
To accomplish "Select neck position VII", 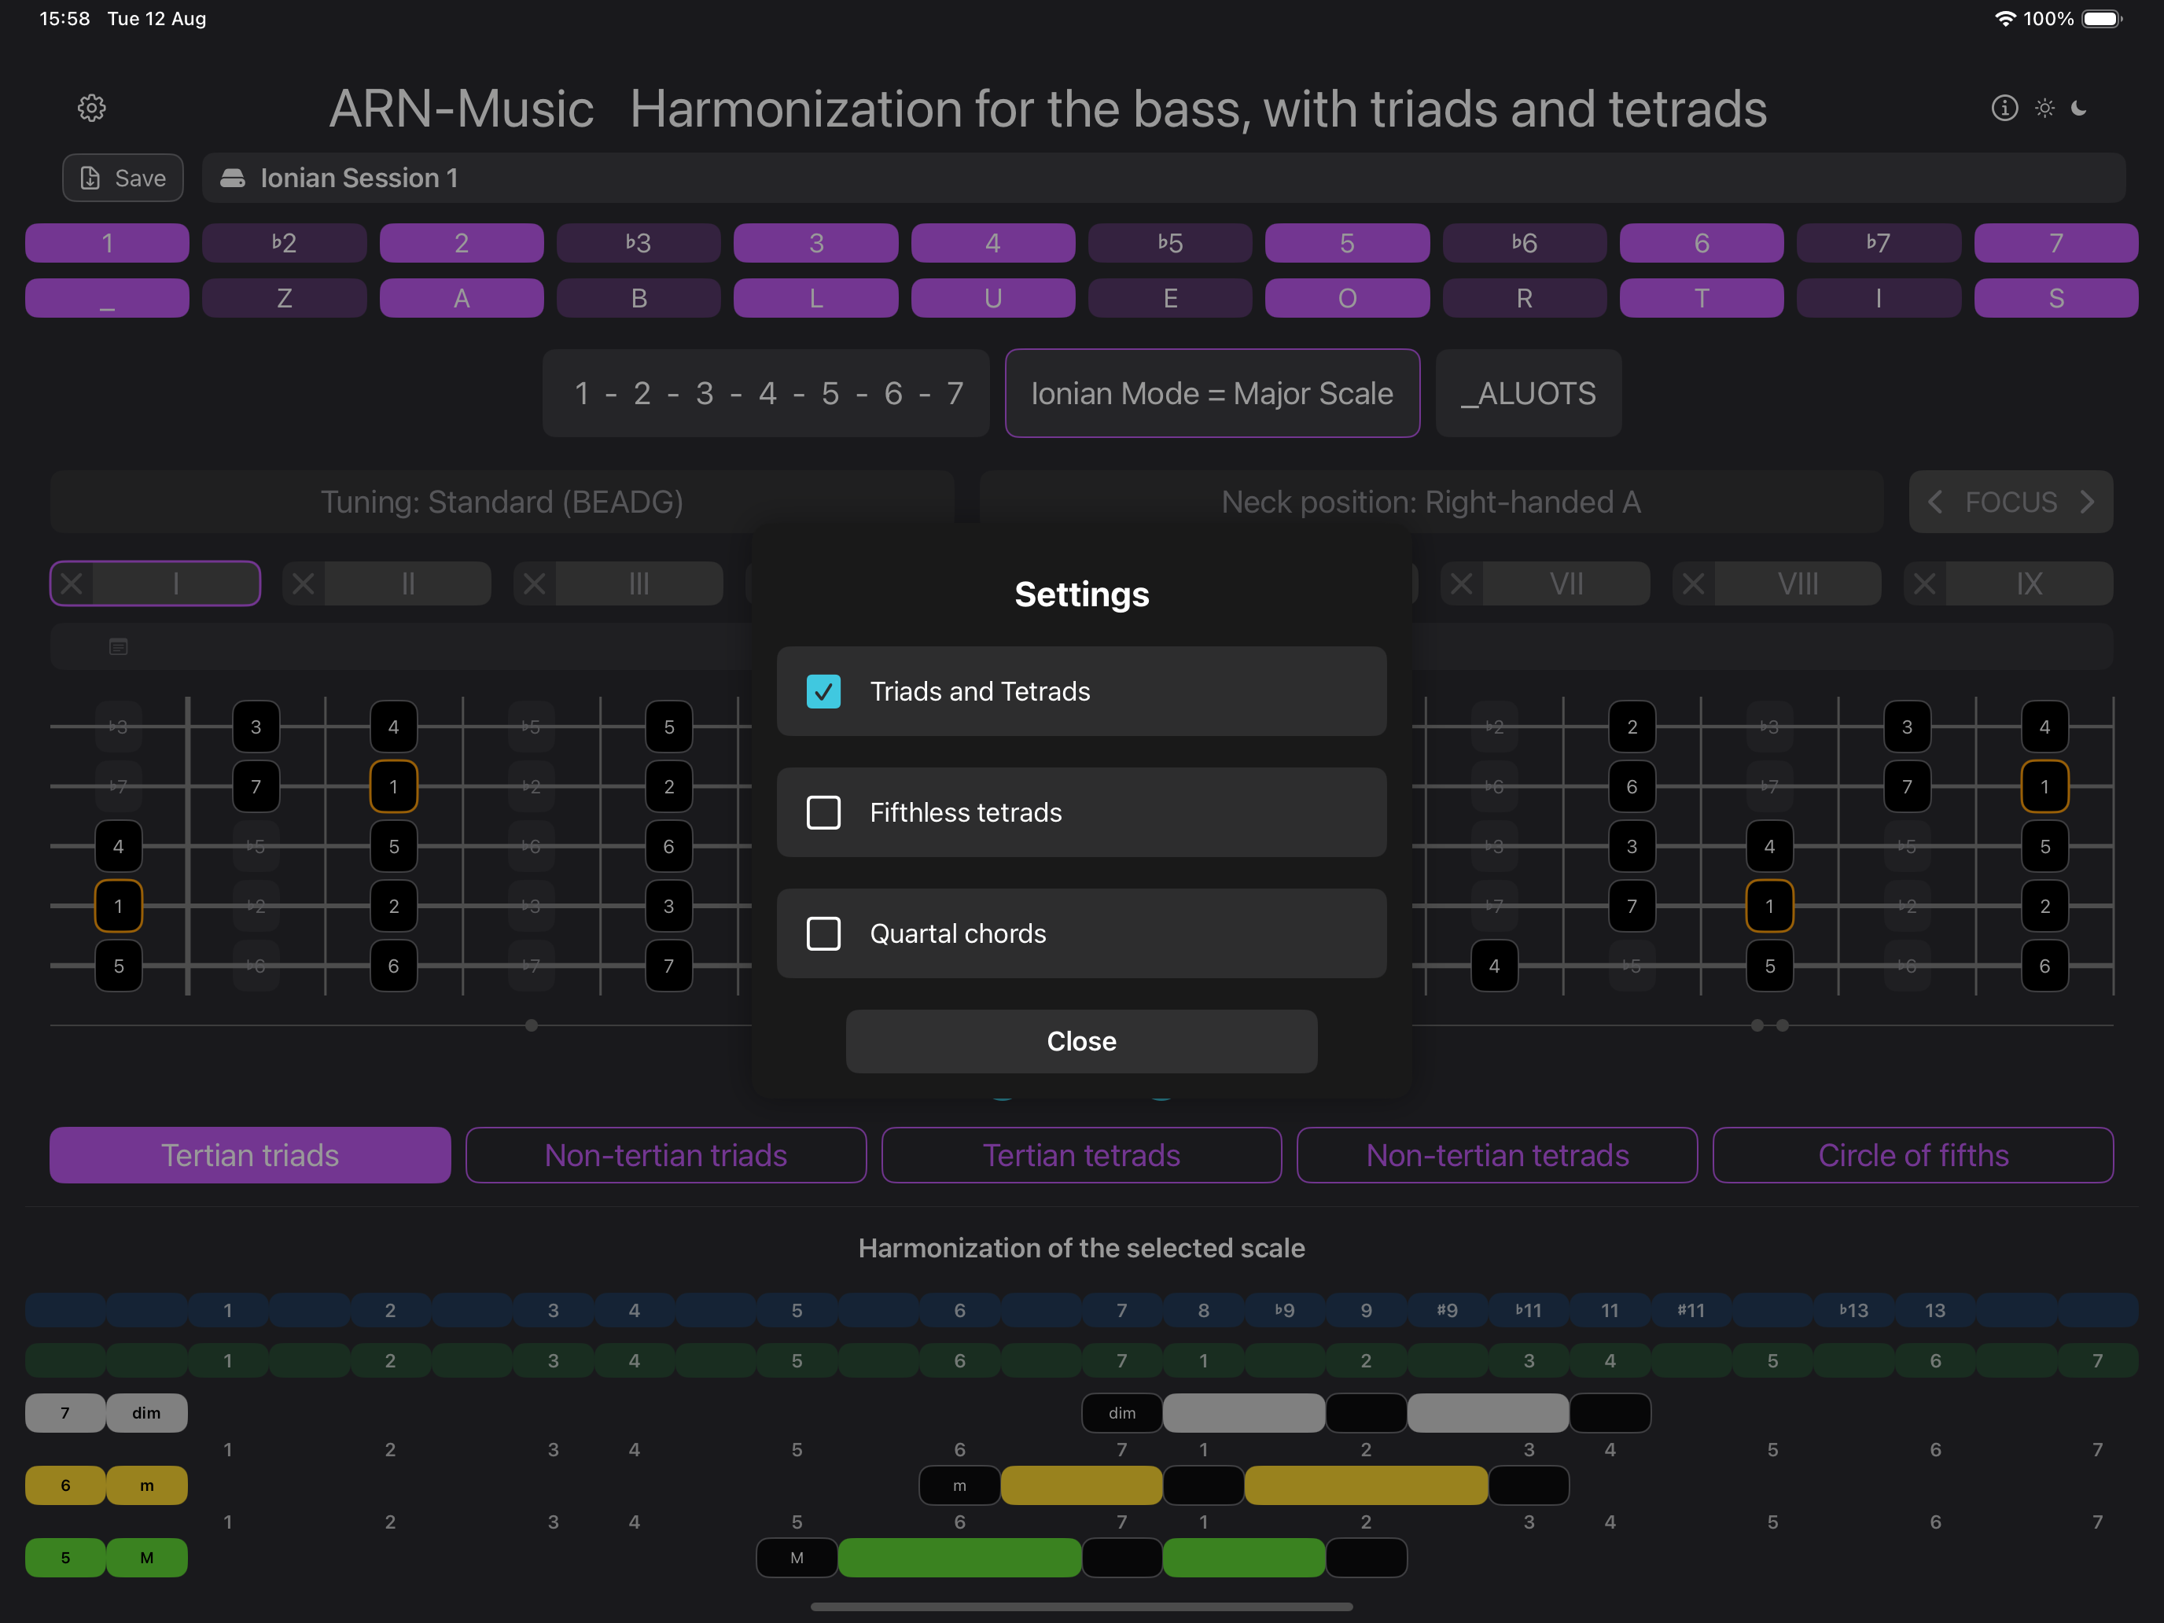I will pos(1566,584).
